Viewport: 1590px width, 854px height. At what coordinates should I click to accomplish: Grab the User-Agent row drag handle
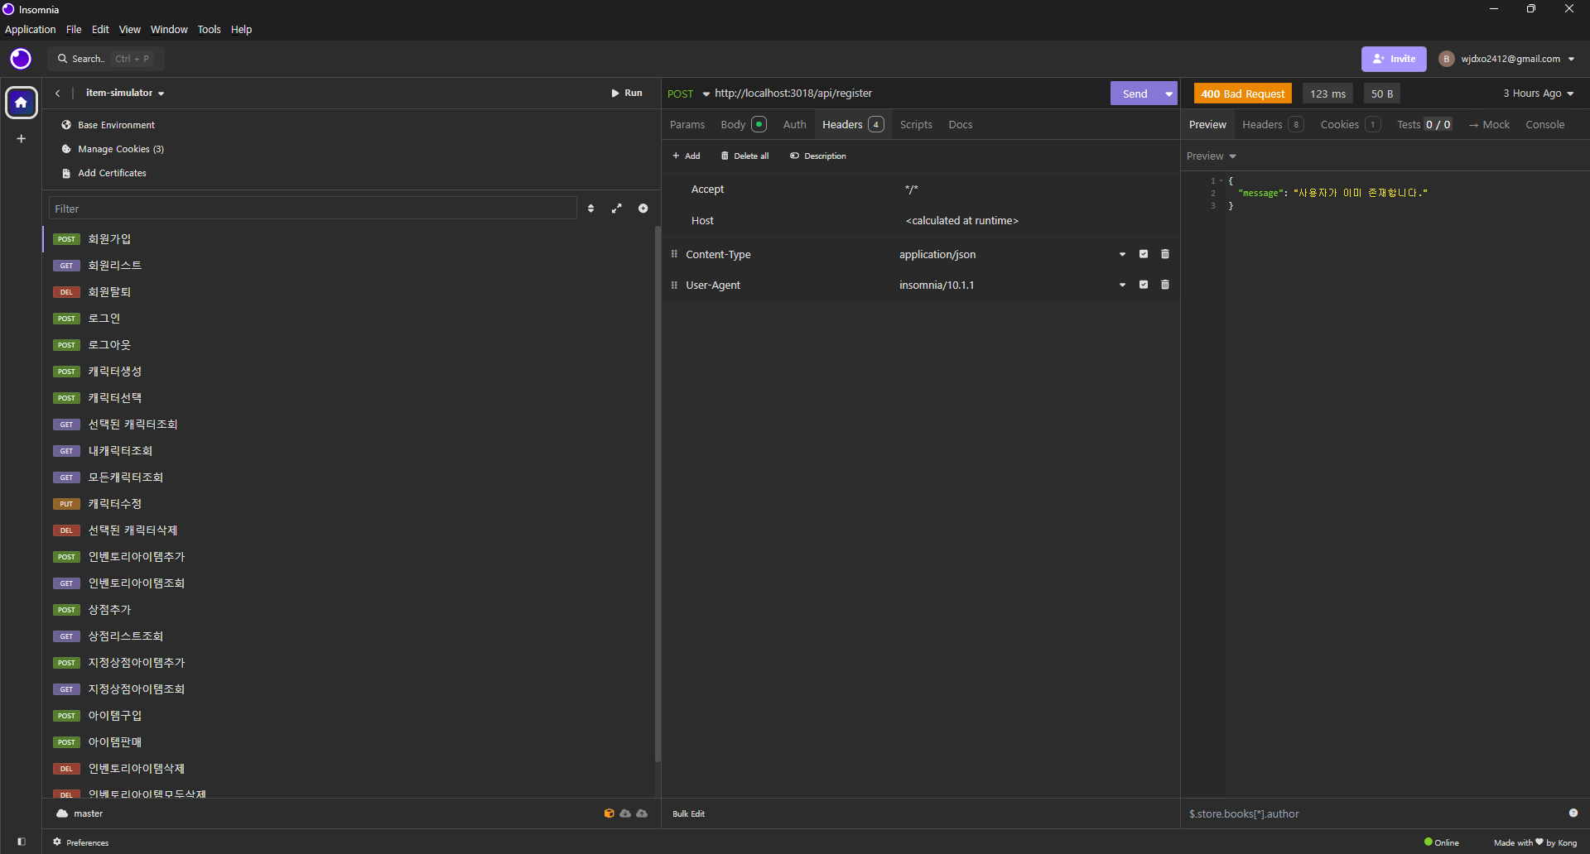(x=674, y=285)
